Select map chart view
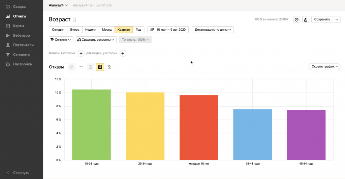The image size is (345, 179). click(109, 67)
